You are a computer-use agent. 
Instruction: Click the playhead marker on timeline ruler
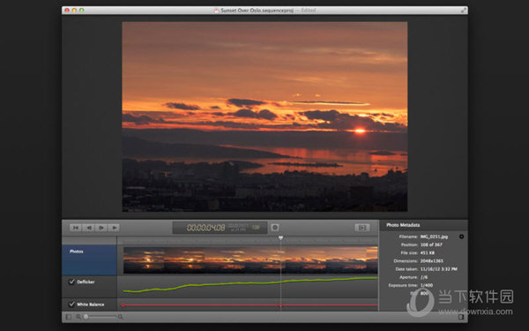(x=280, y=238)
